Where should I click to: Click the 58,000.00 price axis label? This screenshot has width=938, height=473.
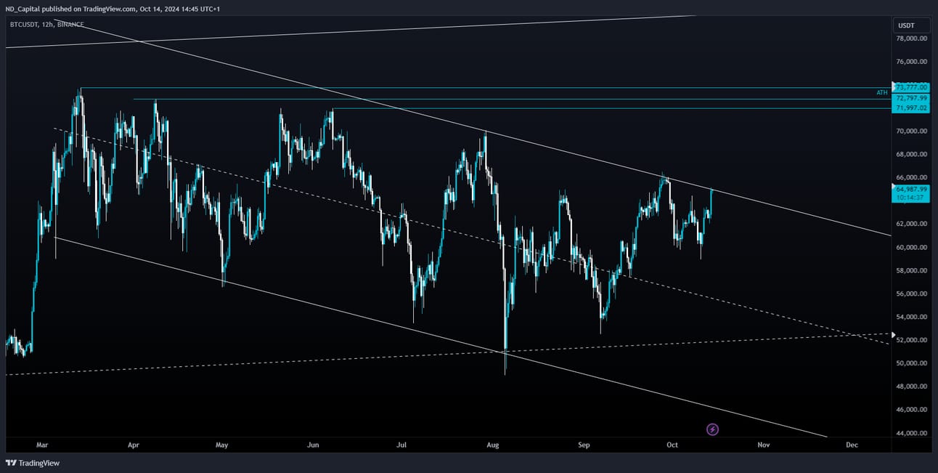[x=912, y=270]
